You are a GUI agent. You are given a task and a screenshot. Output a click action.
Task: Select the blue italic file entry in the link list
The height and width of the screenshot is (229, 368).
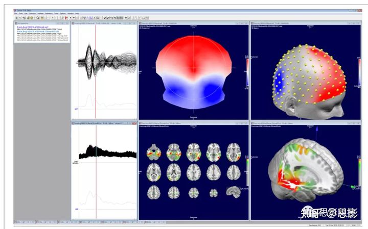click(38, 32)
